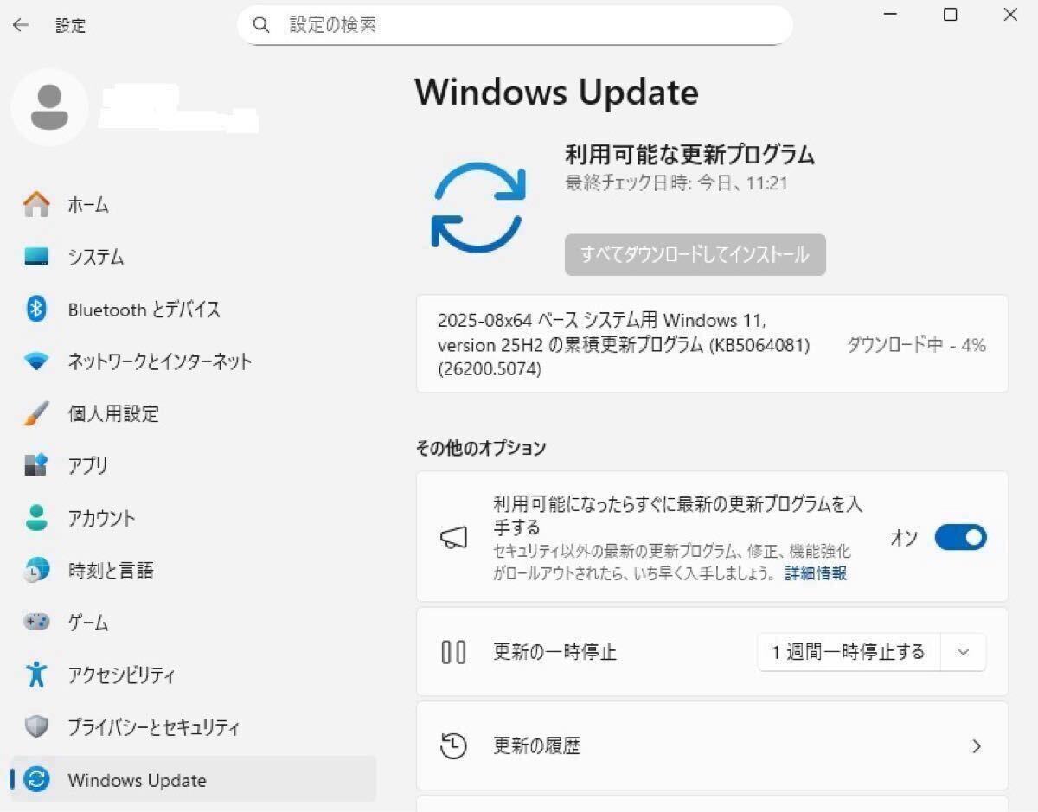Click the 時刻と言語 clock globe icon
This screenshot has width=1038, height=812.
tap(36, 570)
